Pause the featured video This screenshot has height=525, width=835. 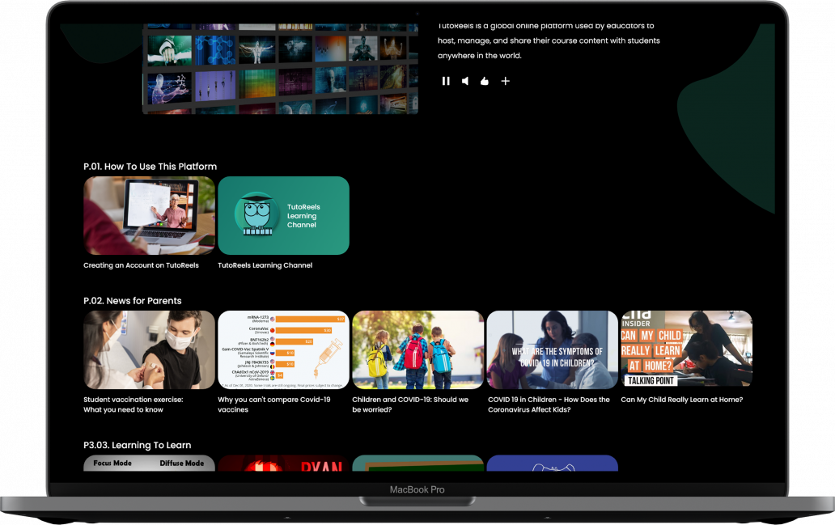tap(446, 81)
